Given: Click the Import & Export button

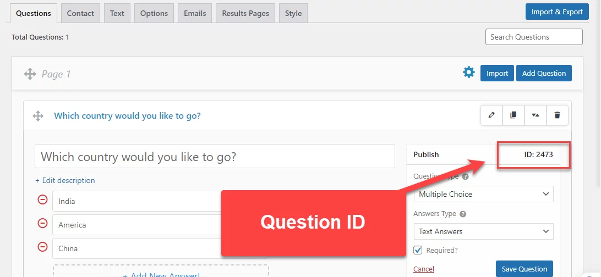Looking at the screenshot, I should click(557, 12).
